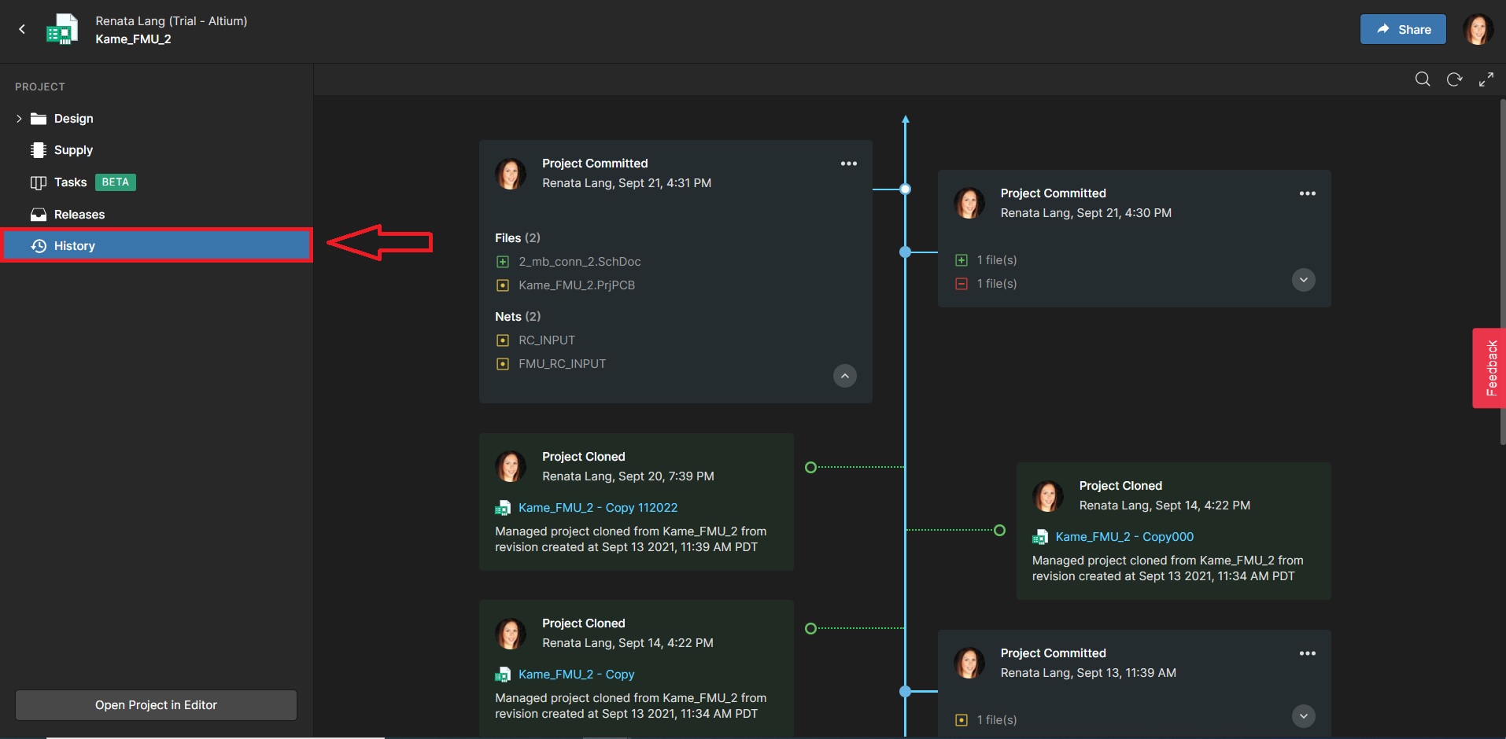This screenshot has height=739, width=1506.
Task: Collapse the Sept 21, 4:31 PM commit card
Action: (x=844, y=376)
